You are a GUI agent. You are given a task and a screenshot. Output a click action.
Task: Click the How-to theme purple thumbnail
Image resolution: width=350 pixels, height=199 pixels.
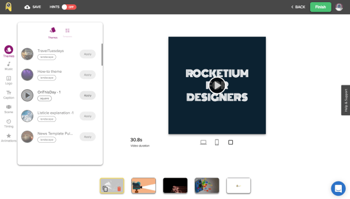pyautogui.click(x=27, y=74)
